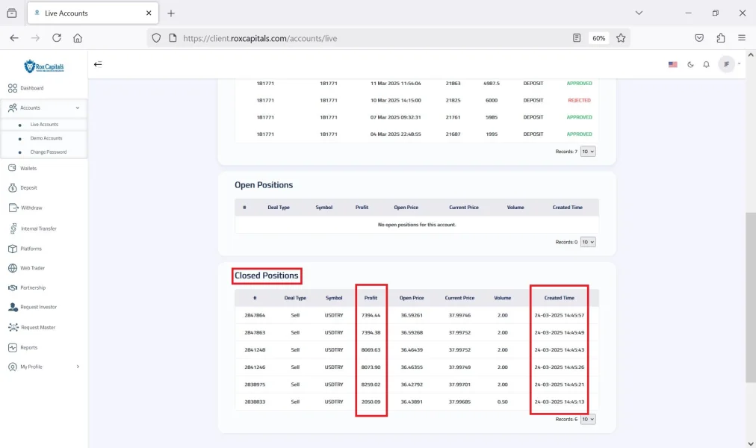Image resolution: width=756 pixels, height=448 pixels.
Task: Click the notification bell icon
Action: pos(706,65)
